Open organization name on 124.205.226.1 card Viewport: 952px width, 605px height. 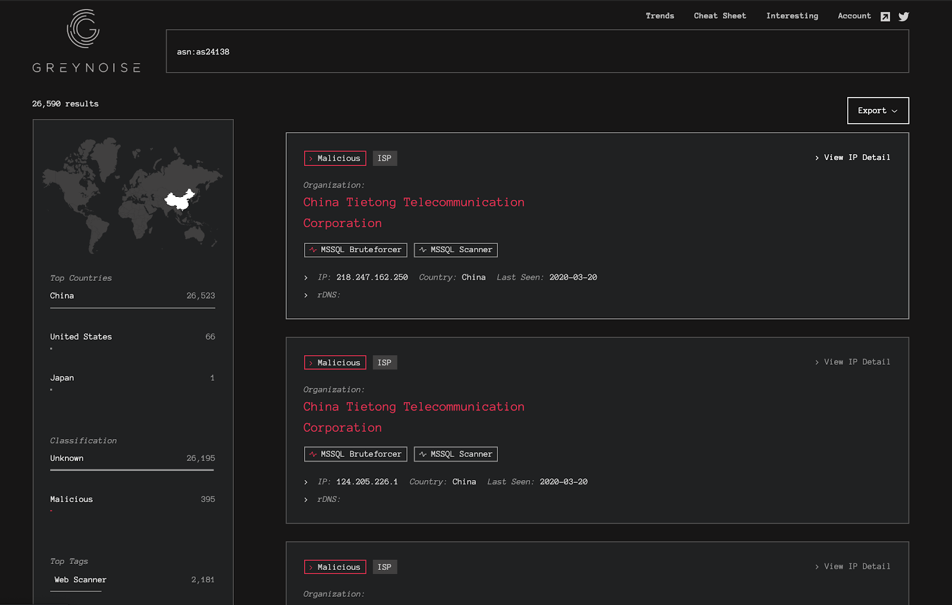(x=414, y=418)
